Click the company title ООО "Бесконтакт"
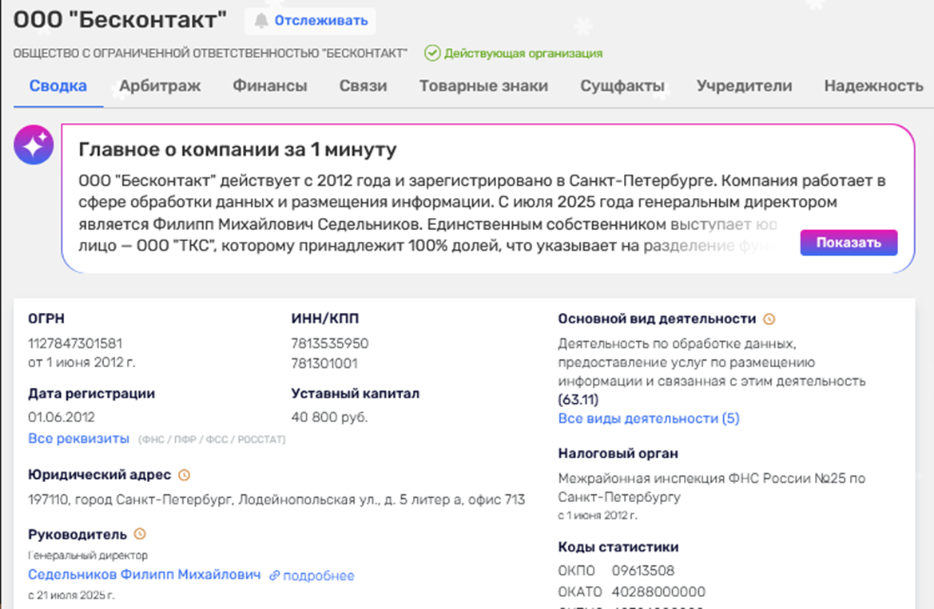Image resolution: width=934 pixels, height=609 pixels. 121,20
